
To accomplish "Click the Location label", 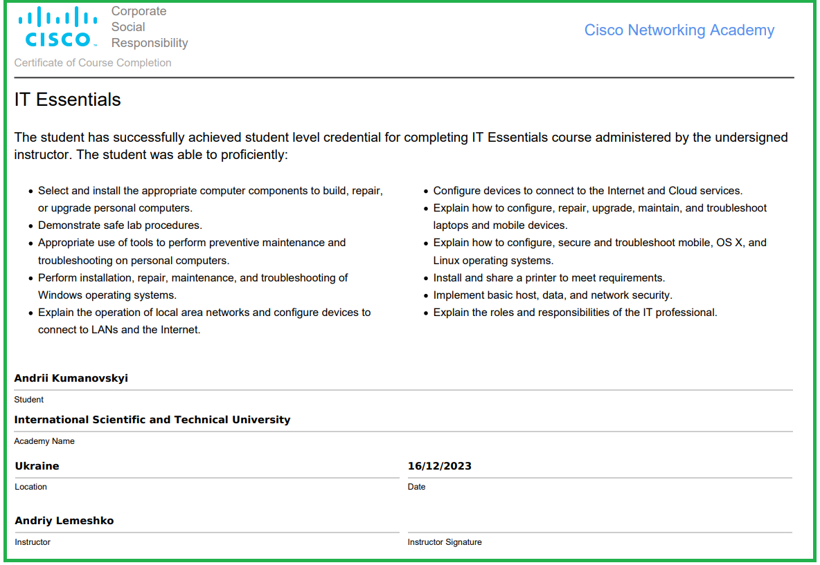I will coord(31,487).
